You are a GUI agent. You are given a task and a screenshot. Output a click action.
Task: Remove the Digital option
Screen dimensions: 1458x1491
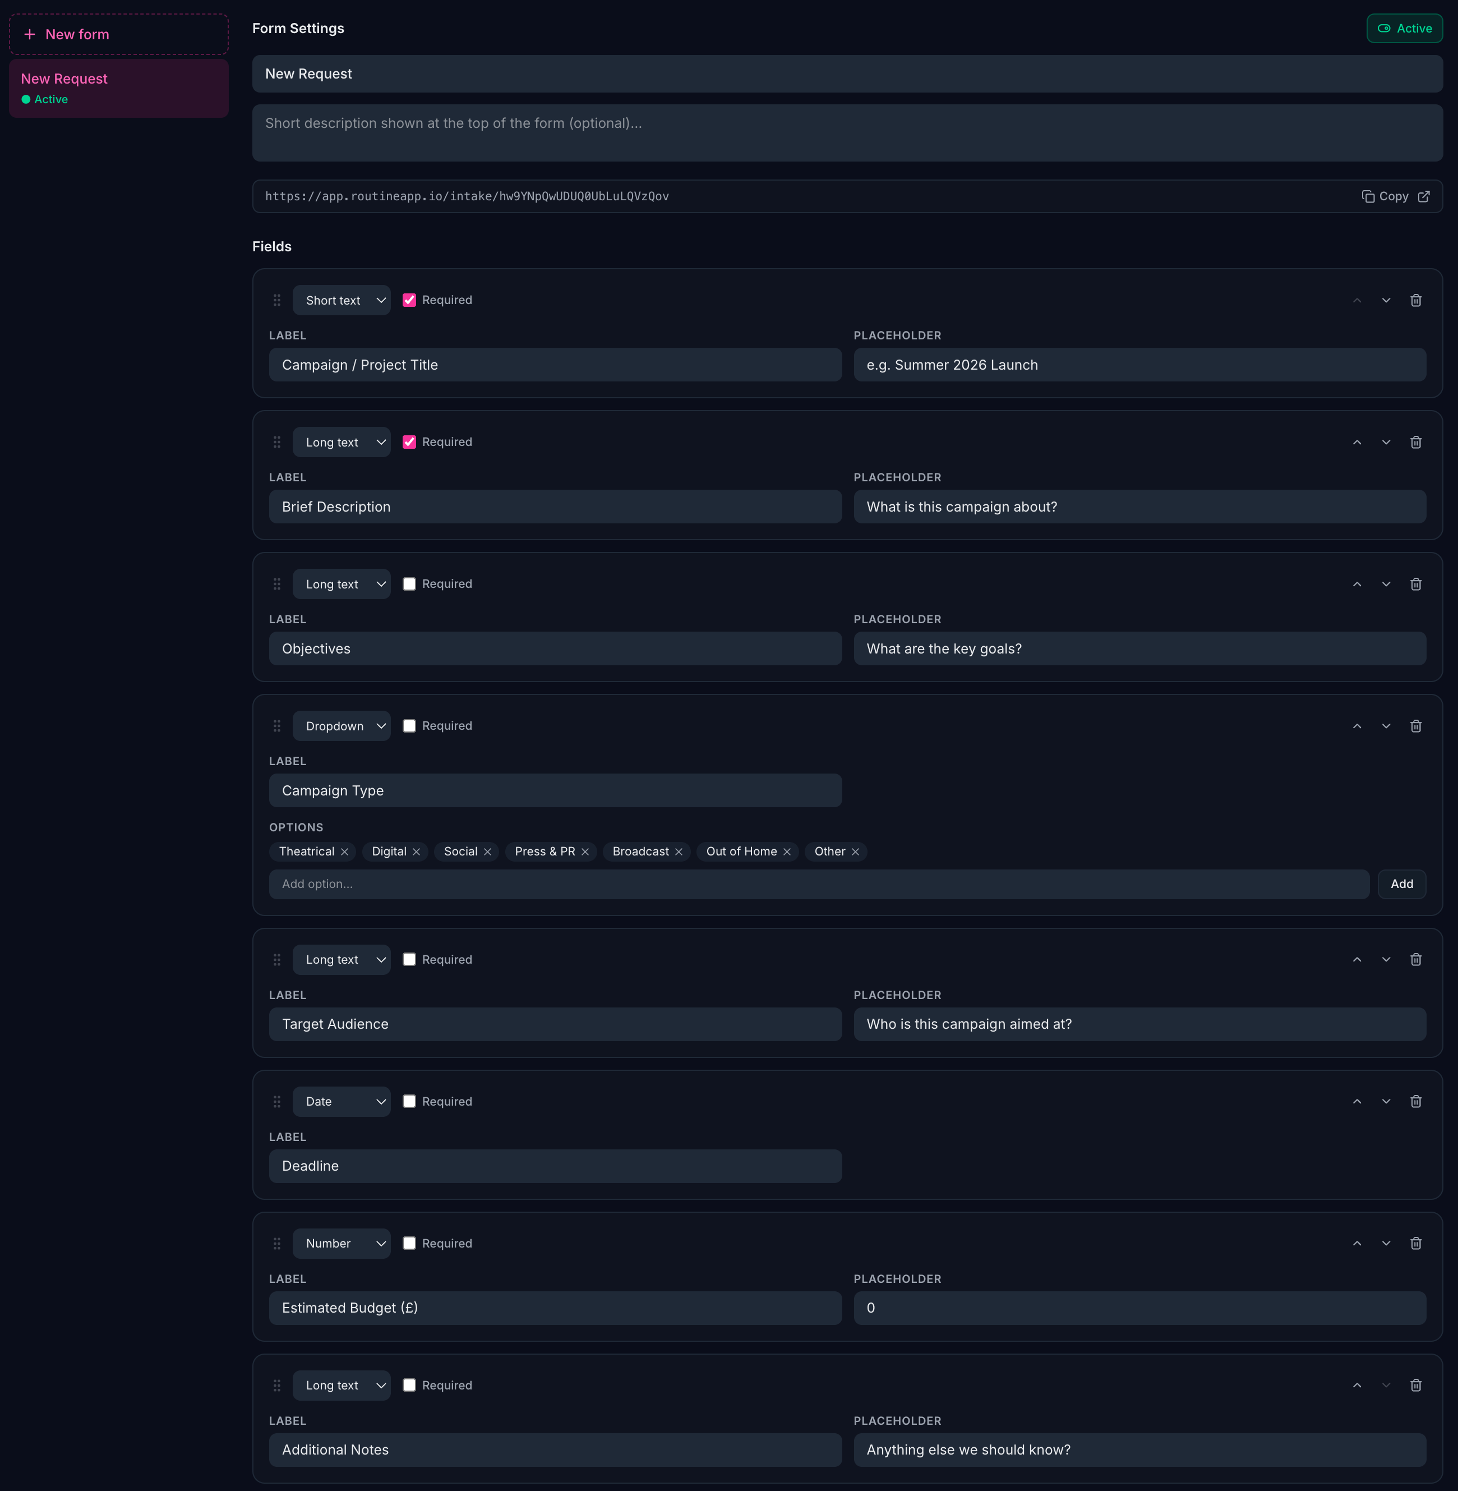pyautogui.click(x=417, y=851)
